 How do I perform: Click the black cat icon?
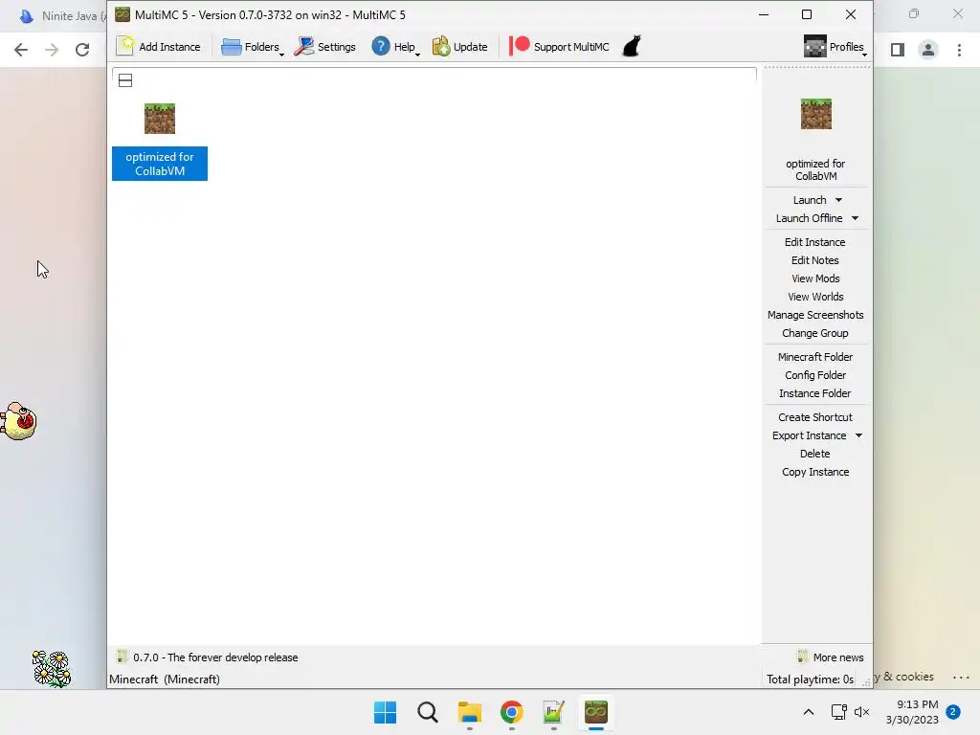pyautogui.click(x=632, y=46)
